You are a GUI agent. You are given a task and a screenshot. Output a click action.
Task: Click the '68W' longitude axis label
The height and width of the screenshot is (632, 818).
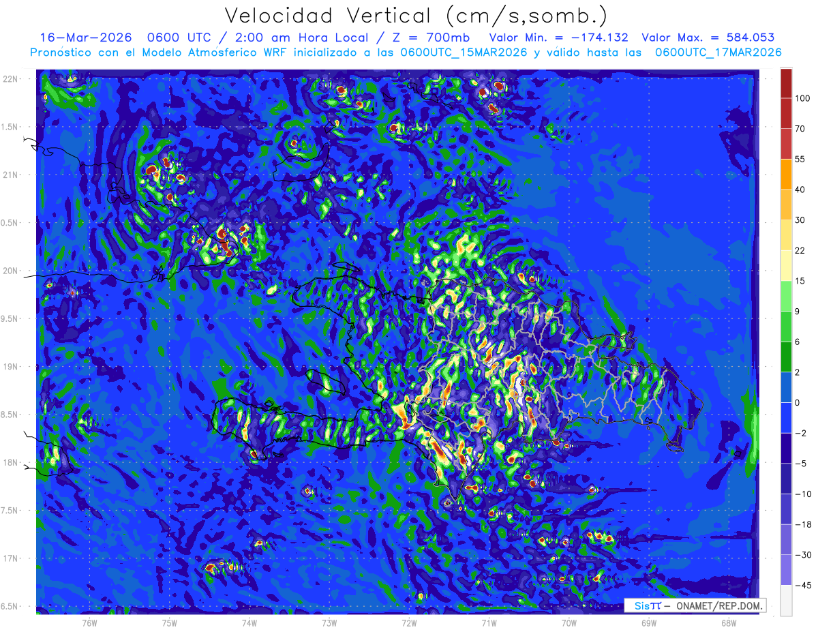pos(728,623)
